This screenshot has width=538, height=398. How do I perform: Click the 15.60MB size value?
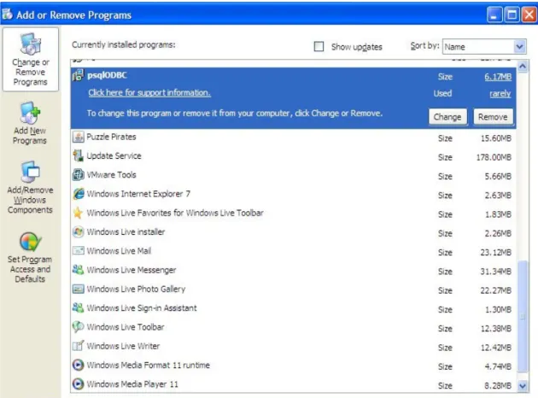[496, 138]
